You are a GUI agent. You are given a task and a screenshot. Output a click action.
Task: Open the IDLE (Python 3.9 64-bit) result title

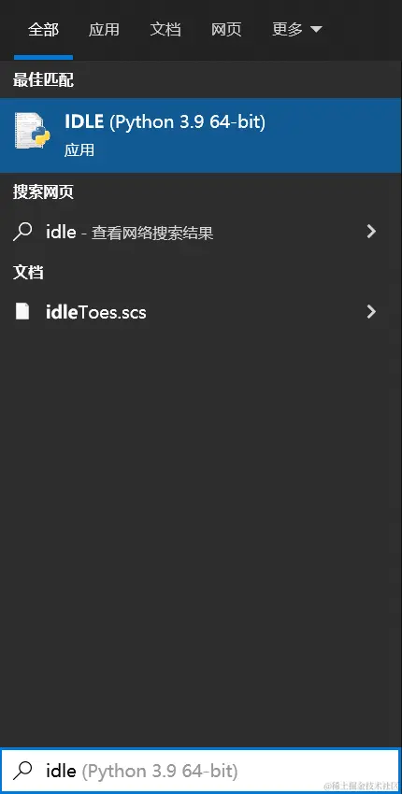(x=165, y=121)
